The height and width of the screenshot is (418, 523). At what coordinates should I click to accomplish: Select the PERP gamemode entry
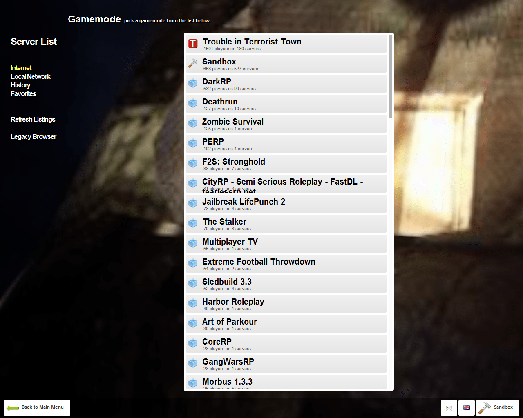click(x=286, y=144)
